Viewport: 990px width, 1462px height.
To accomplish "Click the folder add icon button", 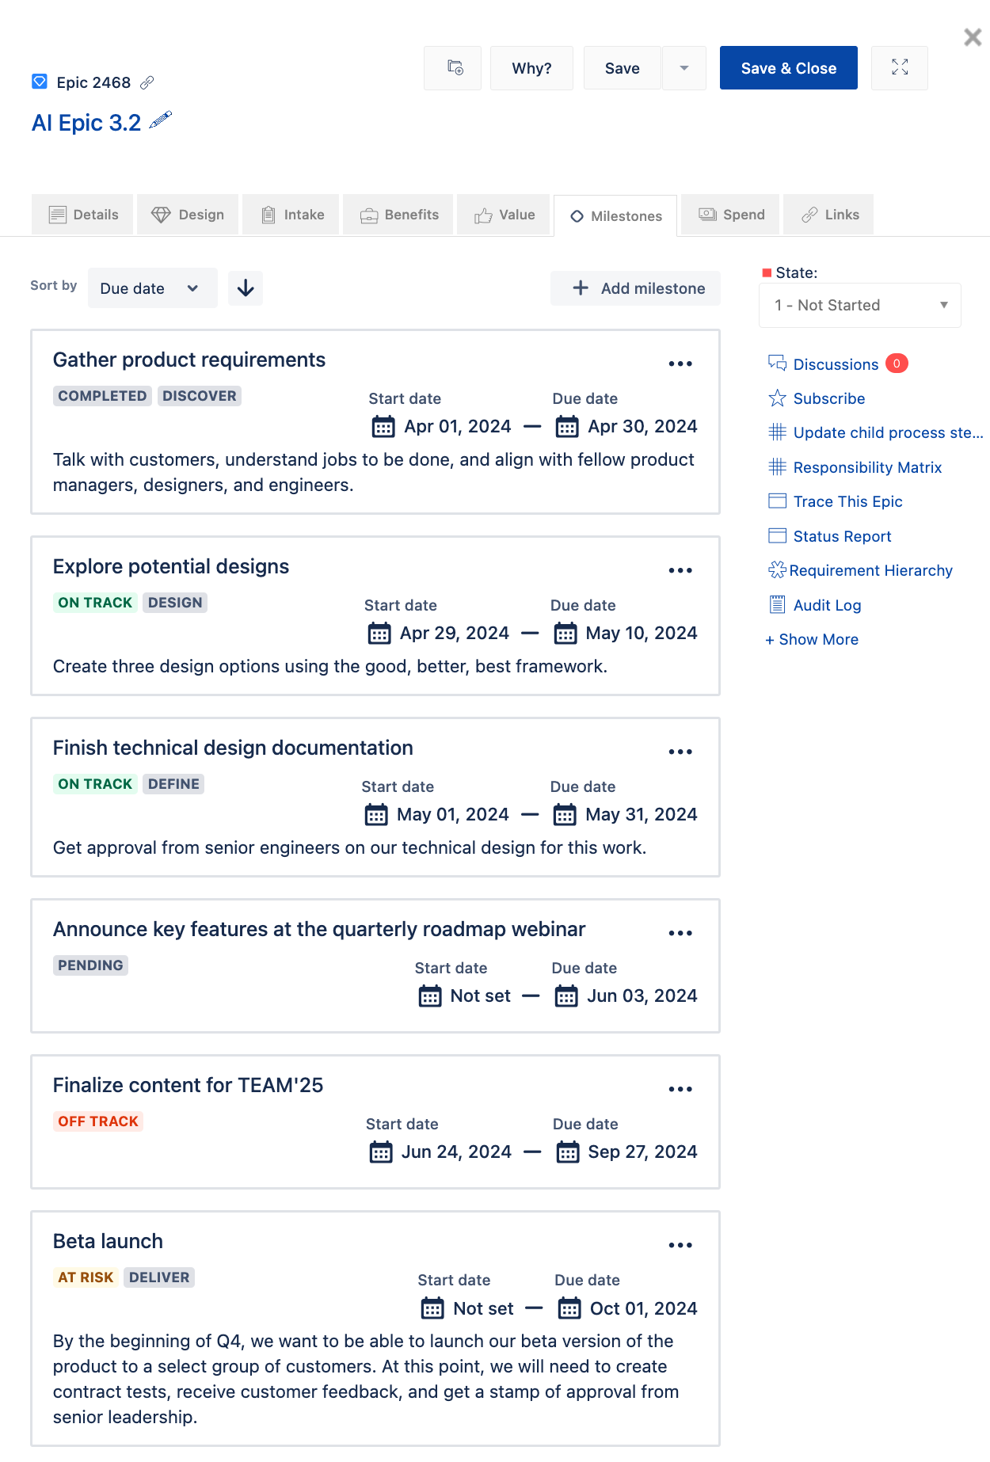I will [453, 68].
